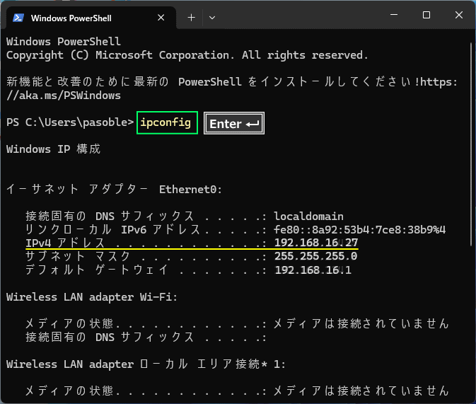Click the IPv6 address fe80::8a92:53b4:7ce8:38b9%4
This screenshot has height=404, width=476.
360,230
